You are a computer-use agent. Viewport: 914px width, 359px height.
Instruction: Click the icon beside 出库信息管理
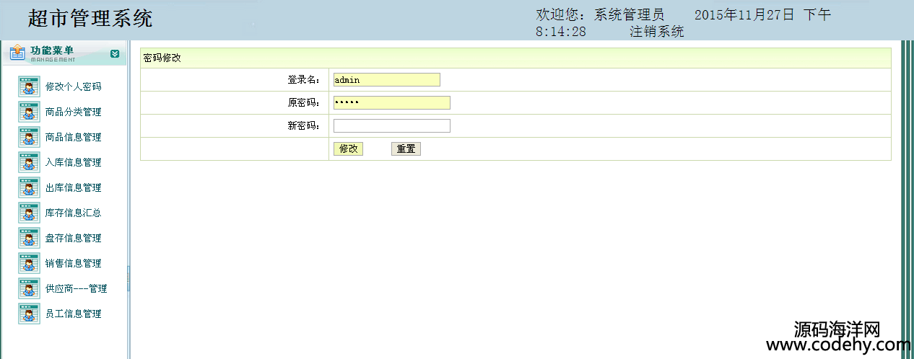click(29, 187)
